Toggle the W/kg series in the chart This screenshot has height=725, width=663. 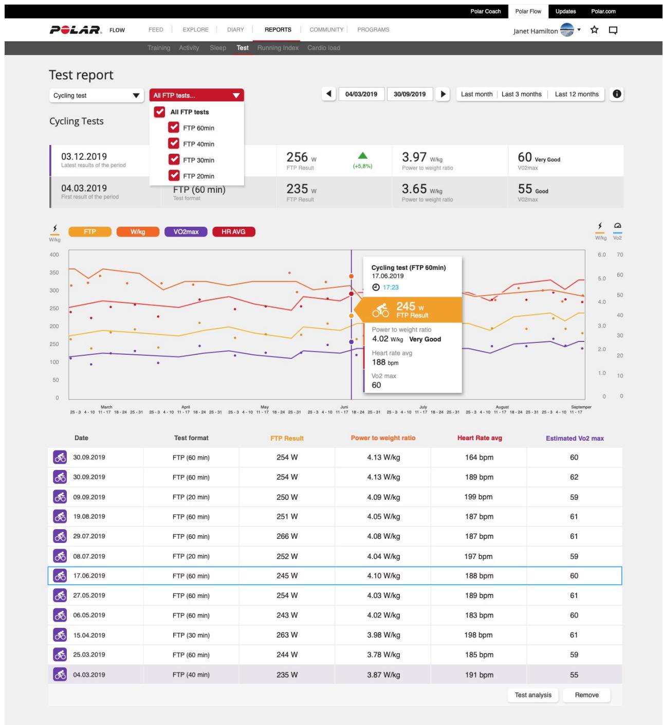(x=138, y=232)
